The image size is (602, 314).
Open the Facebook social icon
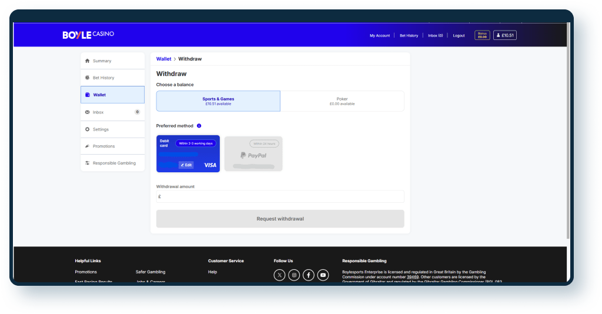pos(309,275)
